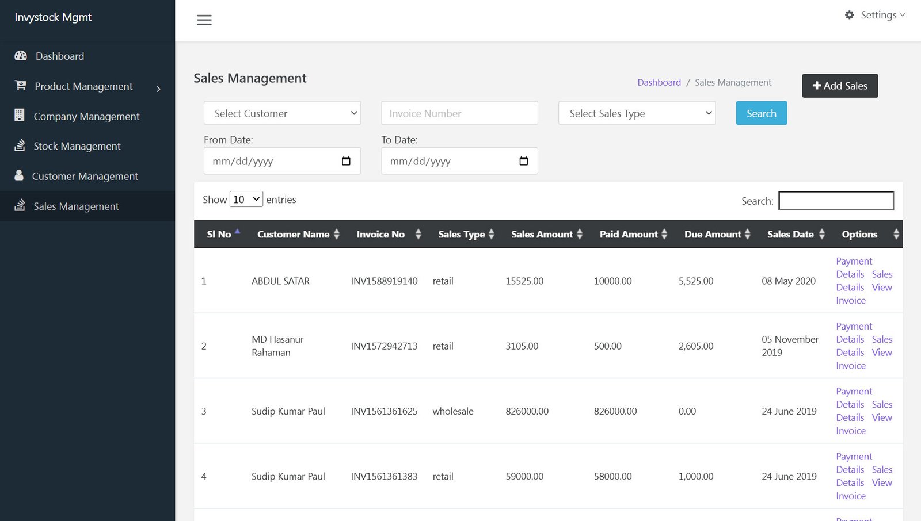The height and width of the screenshot is (521, 921).
Task: Click the Stock Management stack icon
Action: click(20, 145)
